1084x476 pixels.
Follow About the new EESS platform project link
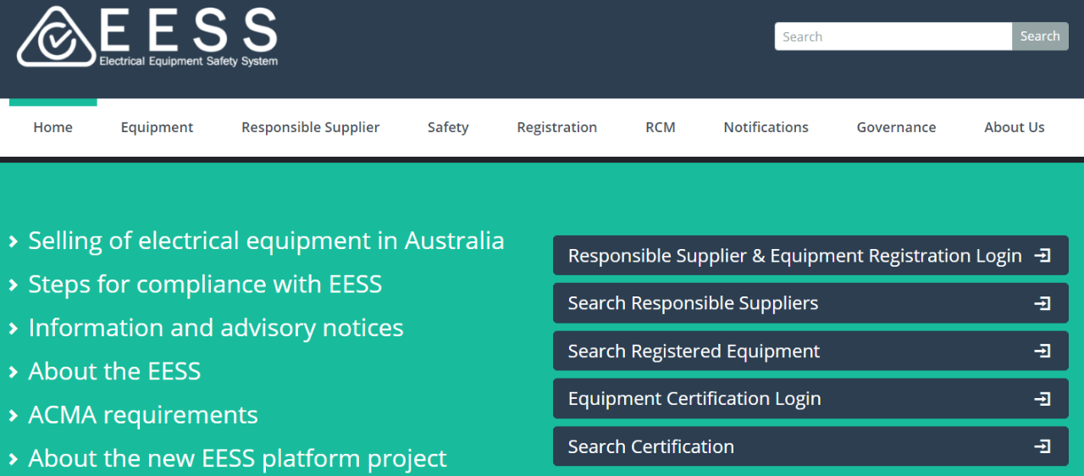click(x=237, y=458)
